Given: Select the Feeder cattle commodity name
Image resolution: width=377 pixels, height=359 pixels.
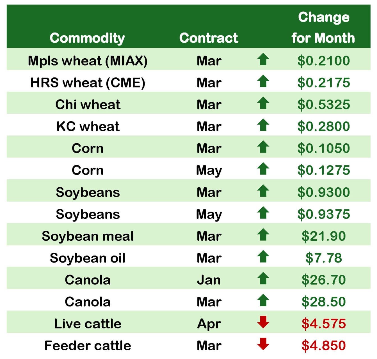Looking at the screenshot, I should coord(88,346).
